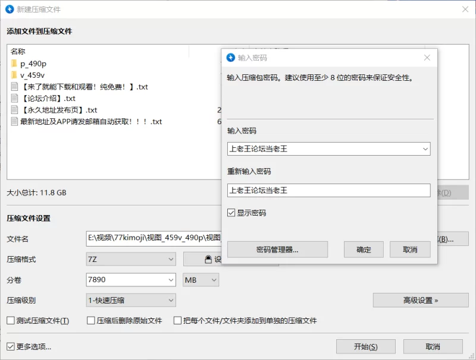Uncheck the 显示密码 checkbox
This screenshot has height=360, width=476.
tap(231, 213)
